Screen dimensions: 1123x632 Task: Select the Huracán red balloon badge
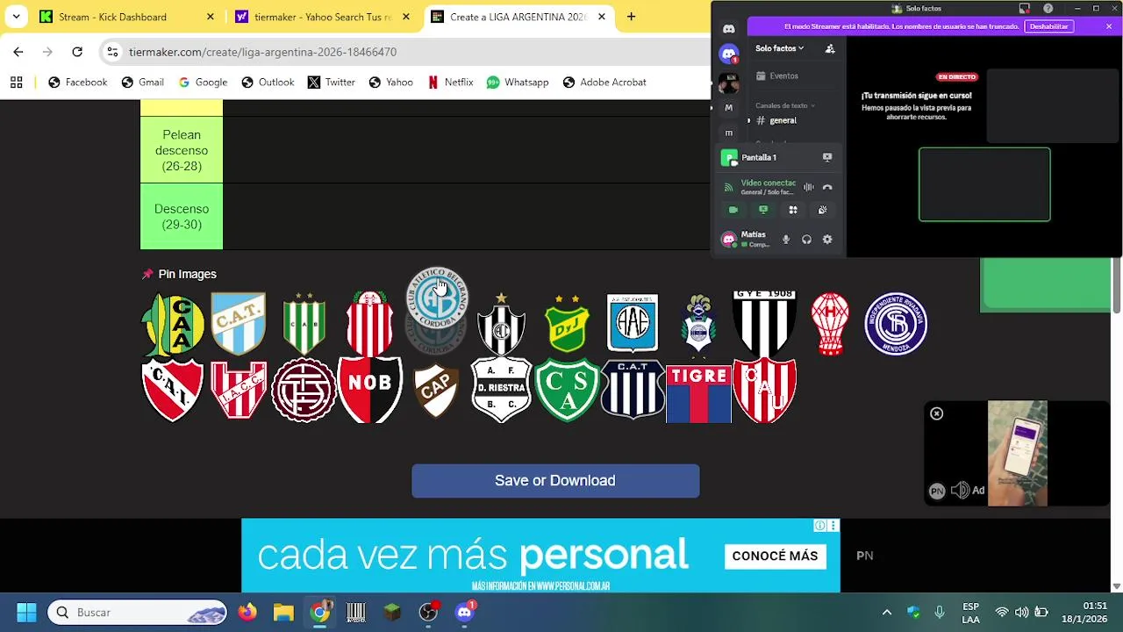click(830, 324)
